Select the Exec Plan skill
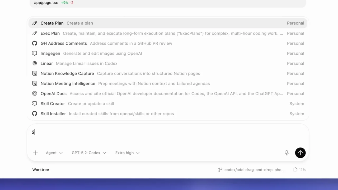Screen dimensions: 338x190 click(168, 33)
